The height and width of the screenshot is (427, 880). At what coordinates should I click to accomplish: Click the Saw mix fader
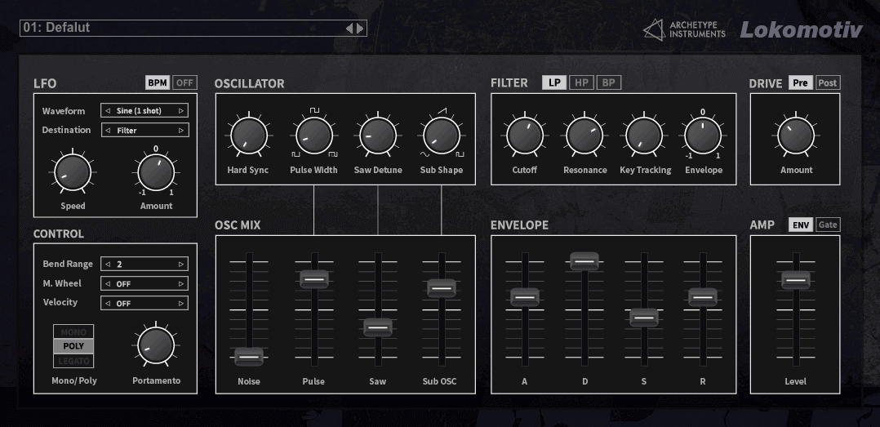378,327
